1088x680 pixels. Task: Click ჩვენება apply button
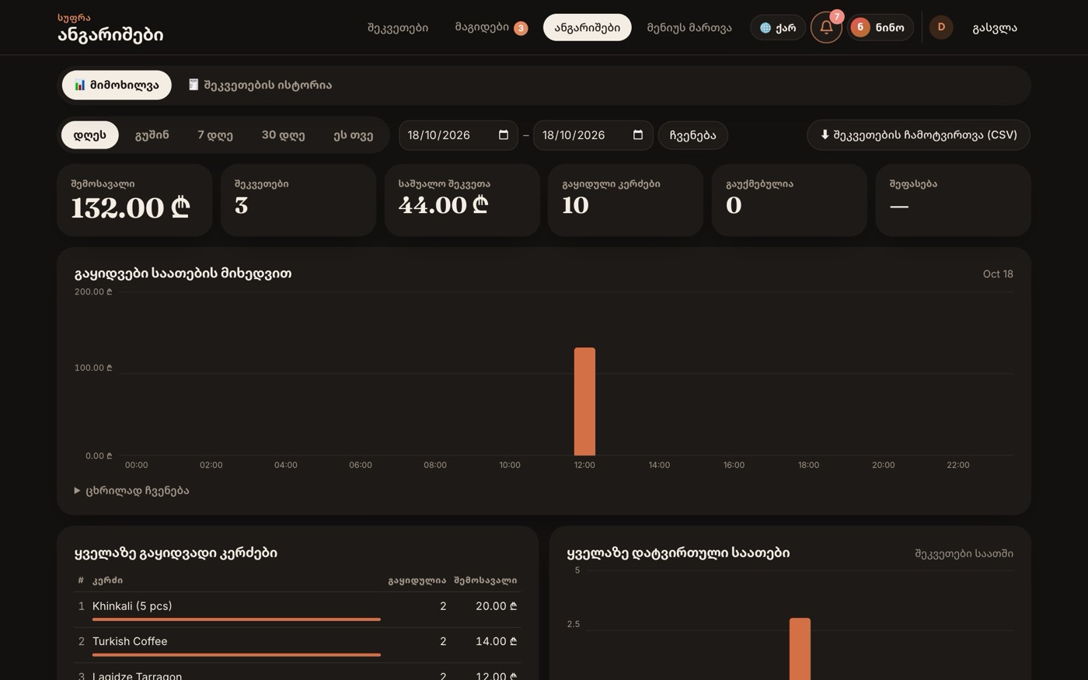[692, 135]
